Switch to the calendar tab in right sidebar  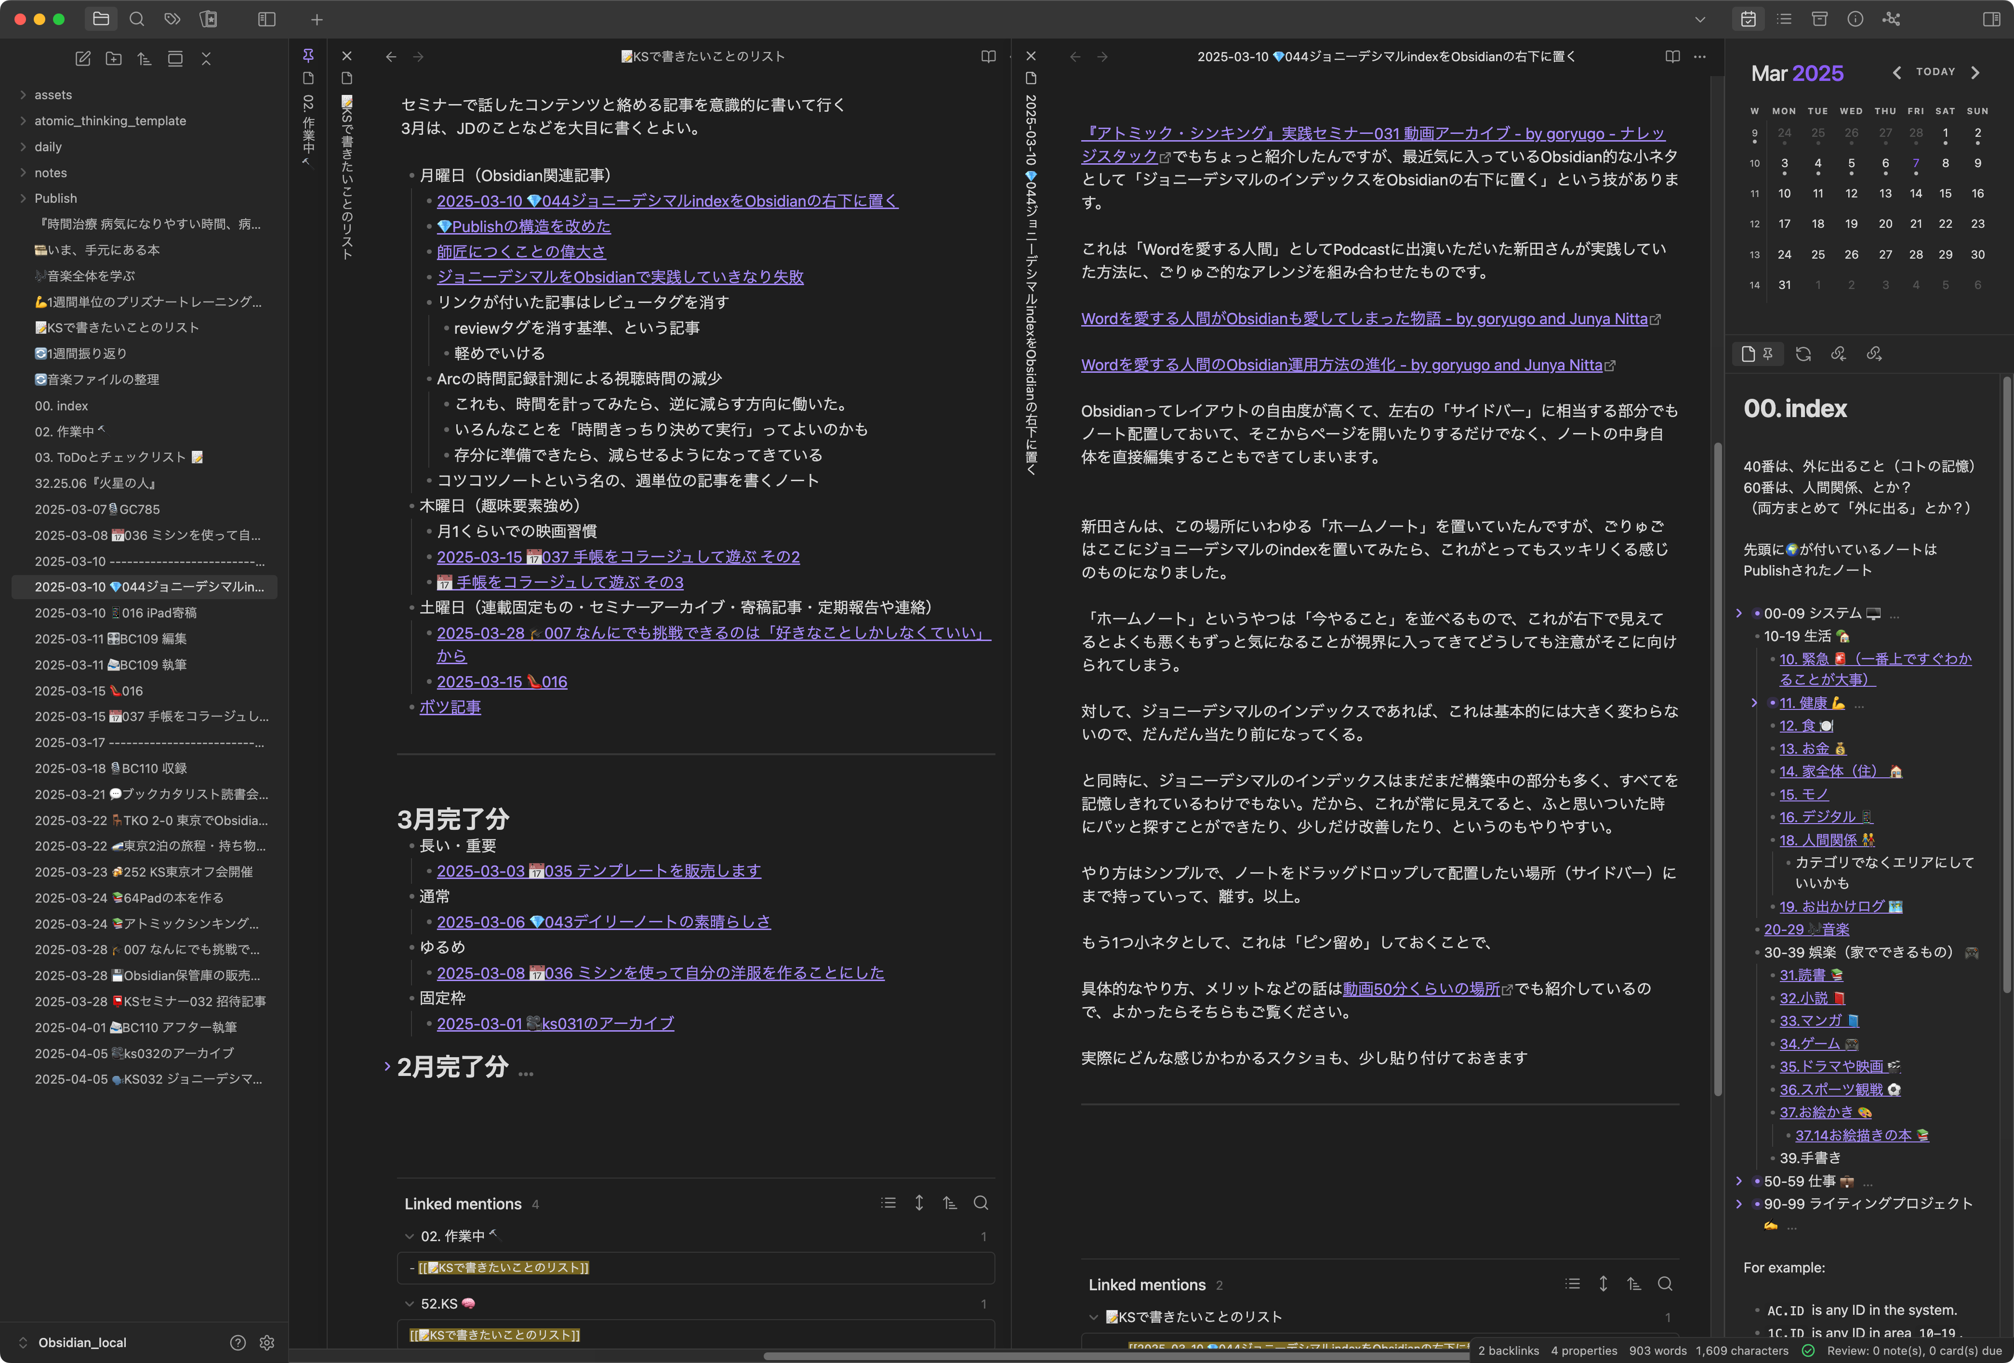coord(1748,19)
